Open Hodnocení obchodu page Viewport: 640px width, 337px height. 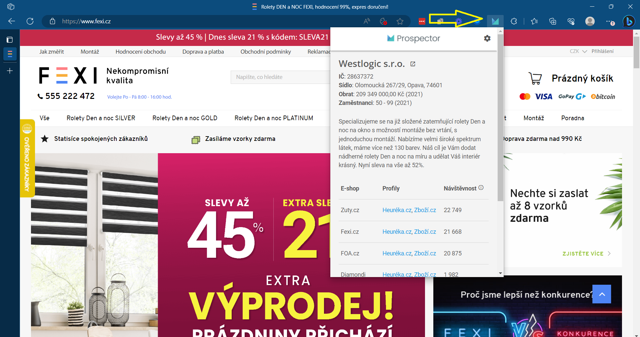[140, 52]
